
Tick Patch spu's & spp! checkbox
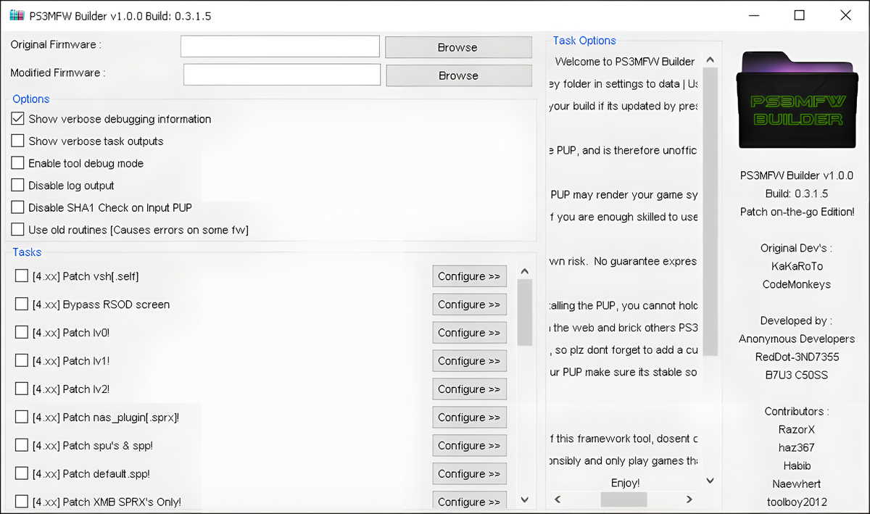tap(21, 445)
